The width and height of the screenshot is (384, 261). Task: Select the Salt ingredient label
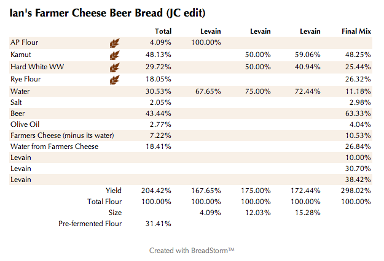17,102
